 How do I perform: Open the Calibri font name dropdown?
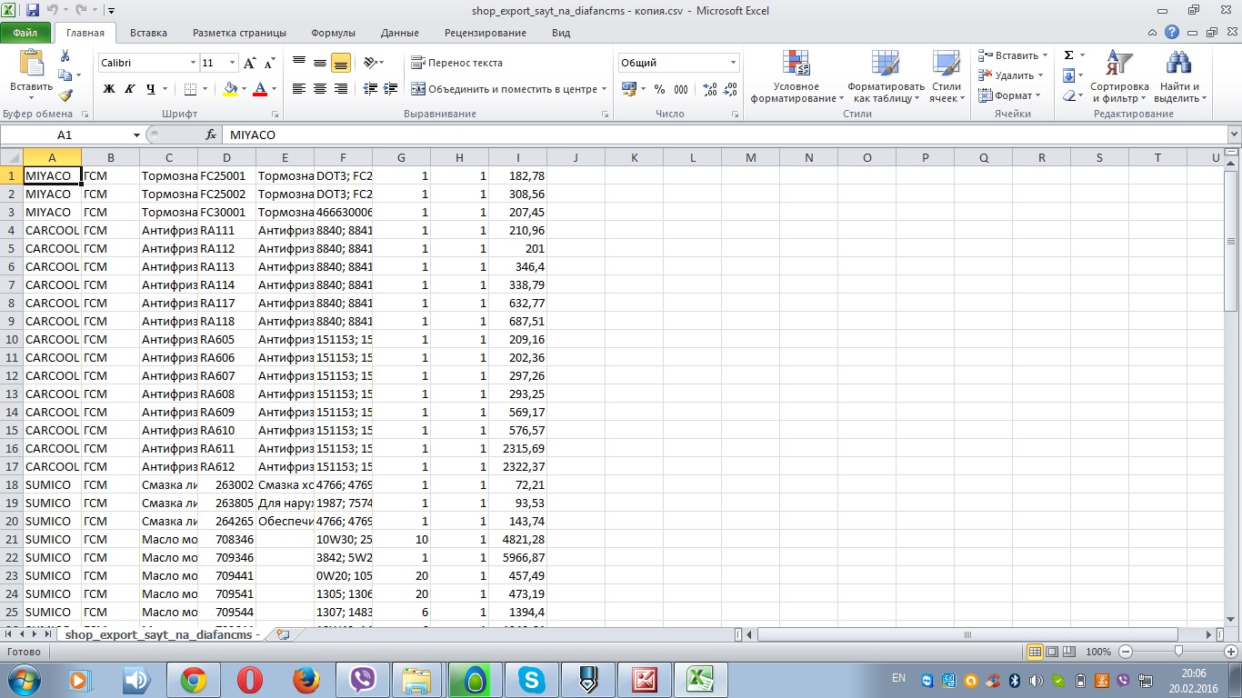(x=193, y=63)
